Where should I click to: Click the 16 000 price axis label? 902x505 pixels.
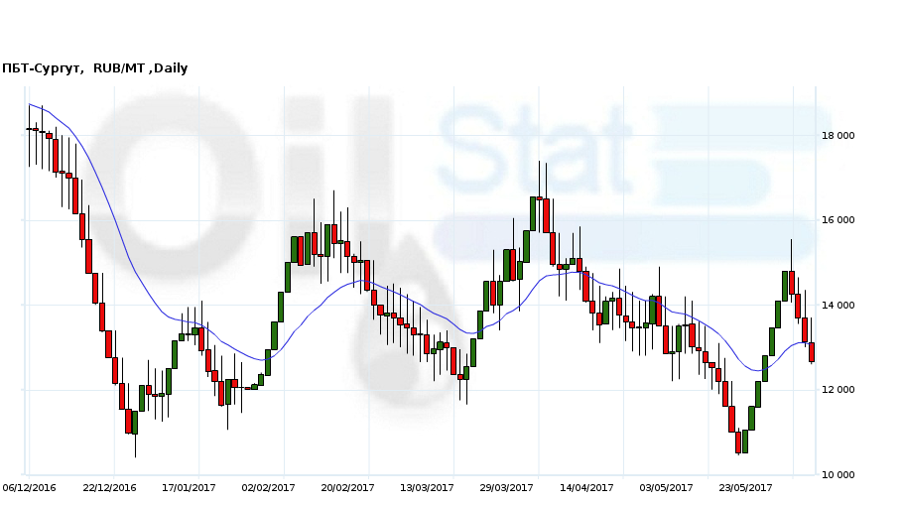coord(838,220)
